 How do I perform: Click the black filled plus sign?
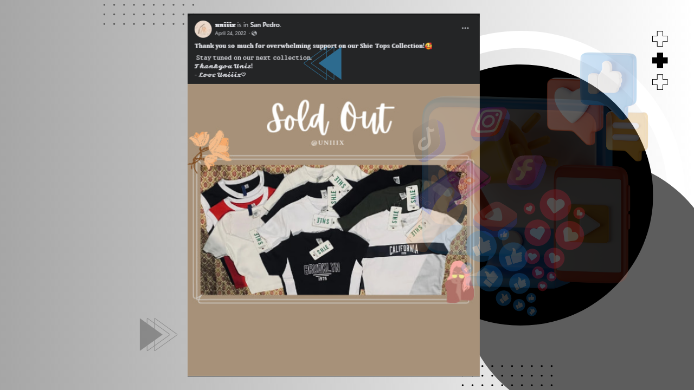pyautogui.click(x=660, y=61)
